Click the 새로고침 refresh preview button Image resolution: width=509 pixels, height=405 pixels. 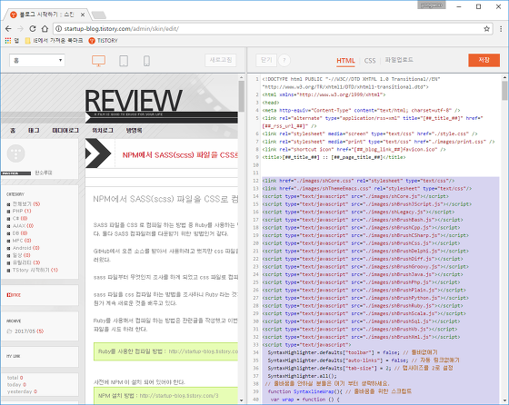221,60
